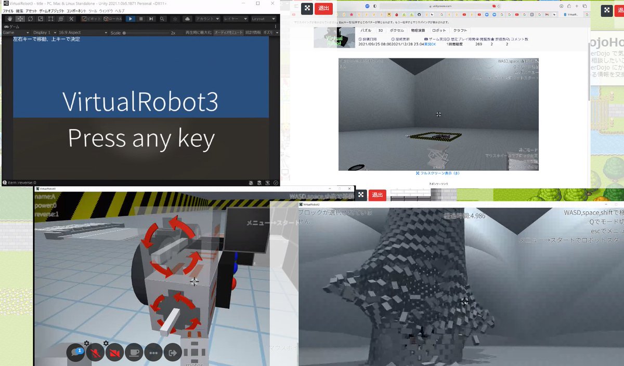Select the ゲーム tab in Unity

(12, 26)
